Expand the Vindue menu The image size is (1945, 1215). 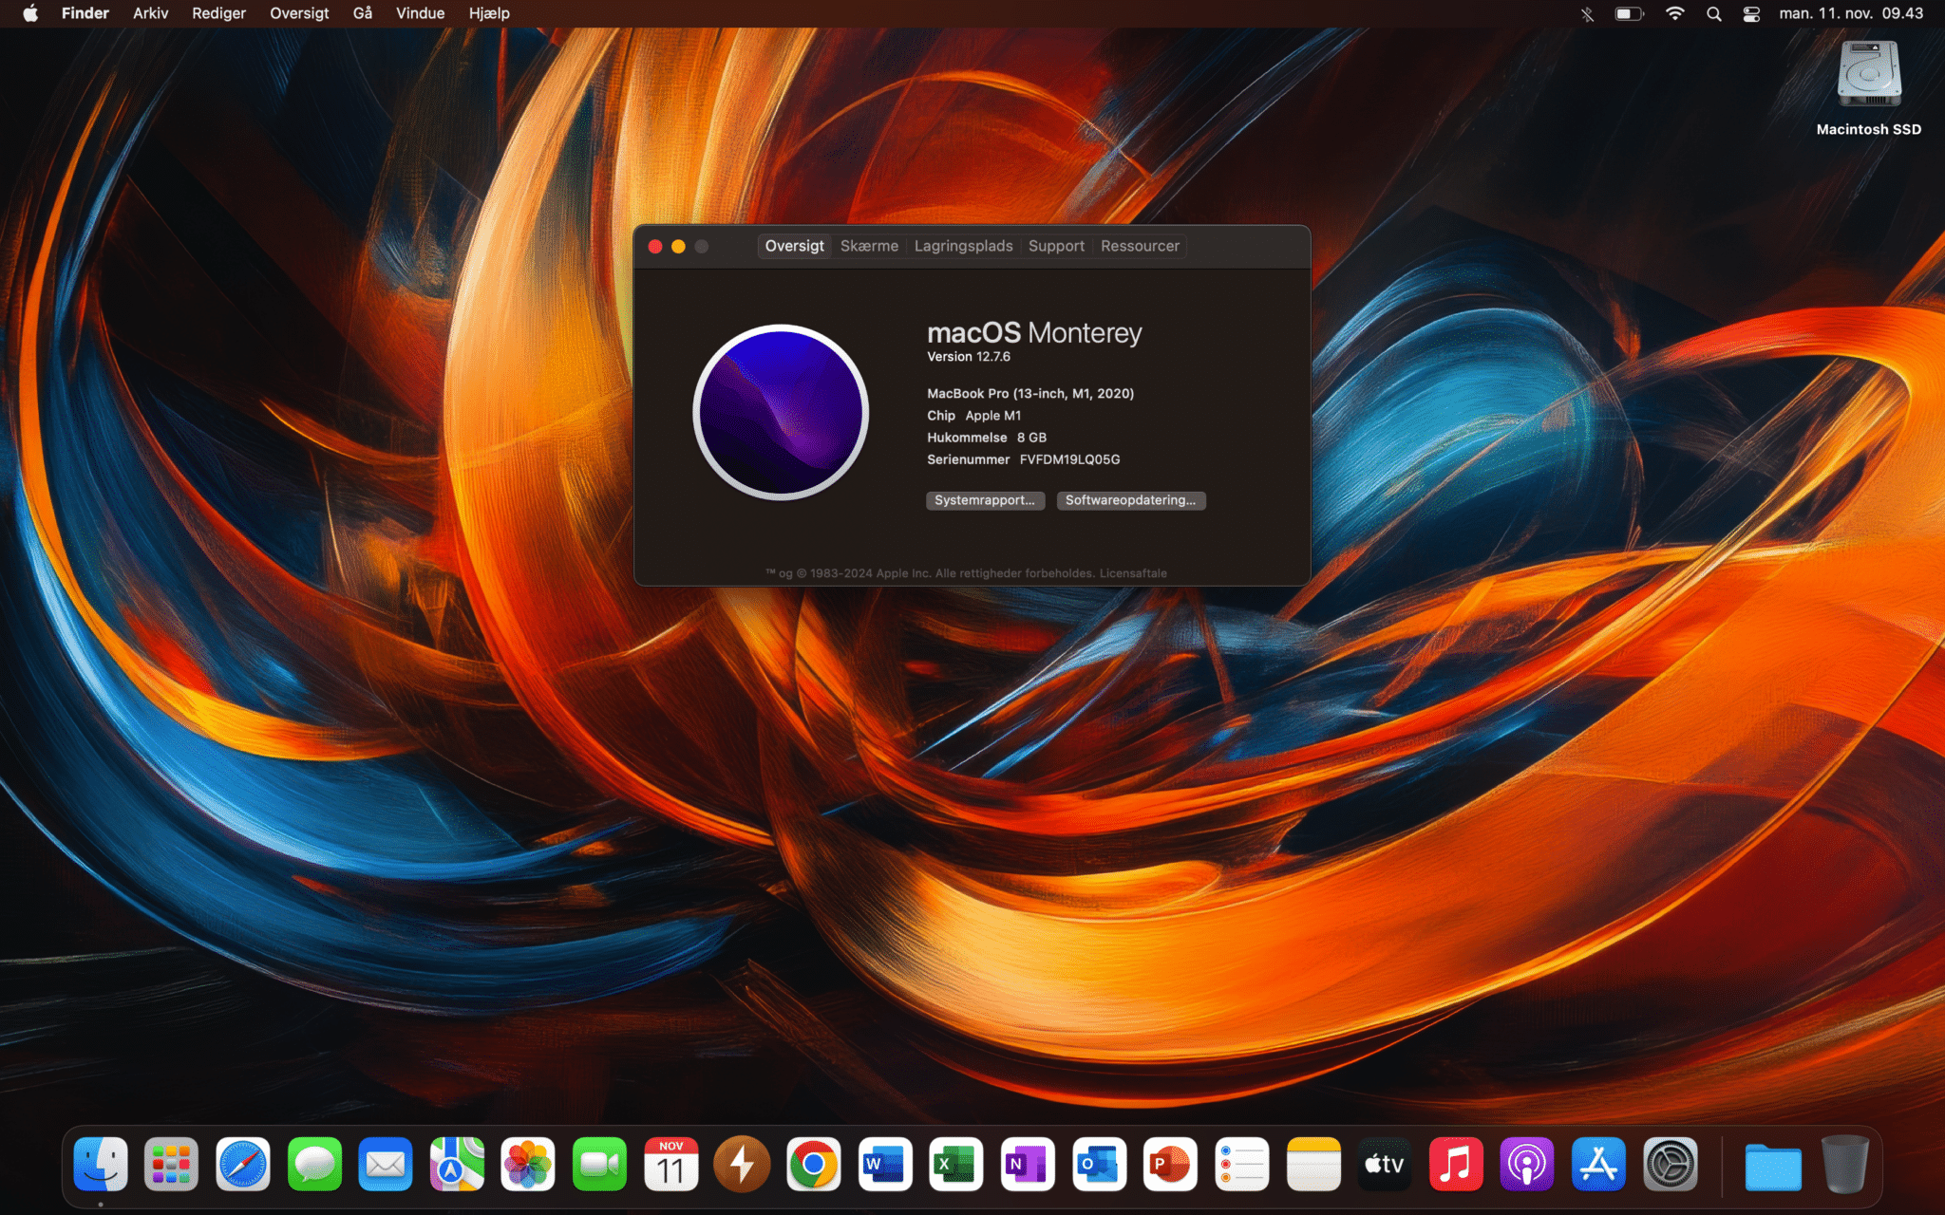(420, 14)
